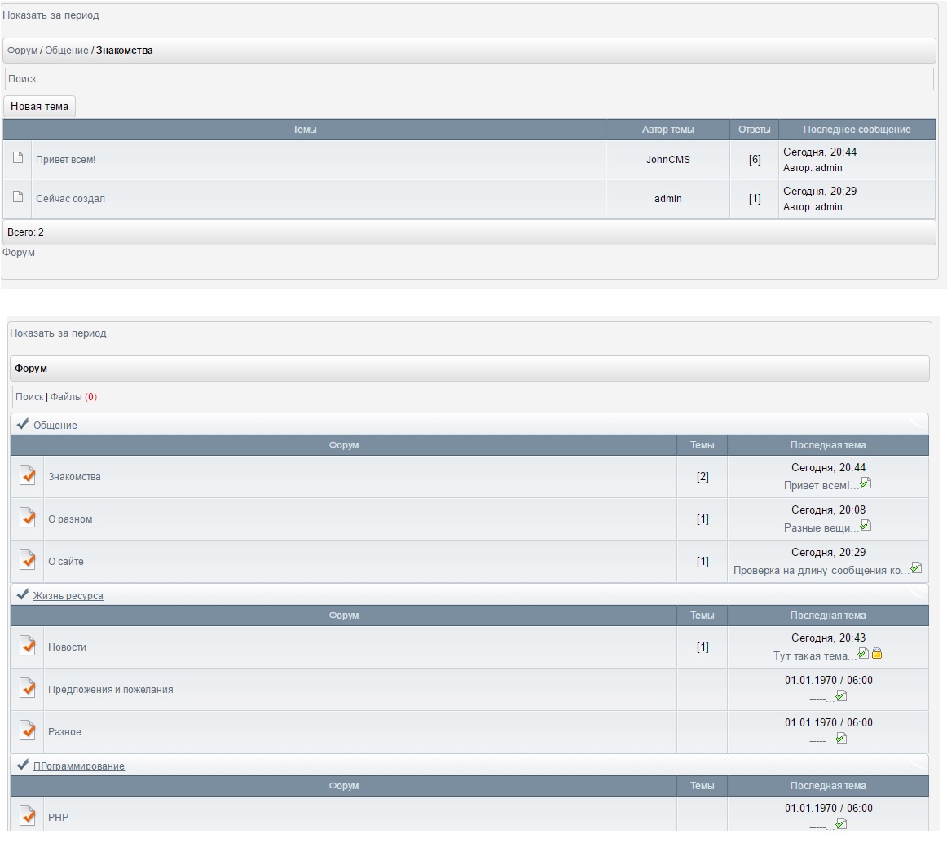Click the lock icon on Новости last topic
This screenshot has width=947, height=843.
tap(877, 654)
